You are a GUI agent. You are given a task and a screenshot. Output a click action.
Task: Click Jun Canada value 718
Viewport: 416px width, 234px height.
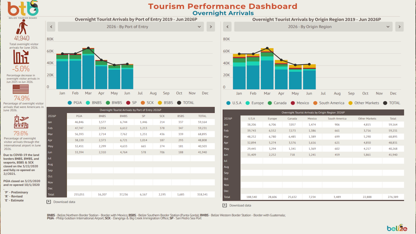click(x=292, y=155)
